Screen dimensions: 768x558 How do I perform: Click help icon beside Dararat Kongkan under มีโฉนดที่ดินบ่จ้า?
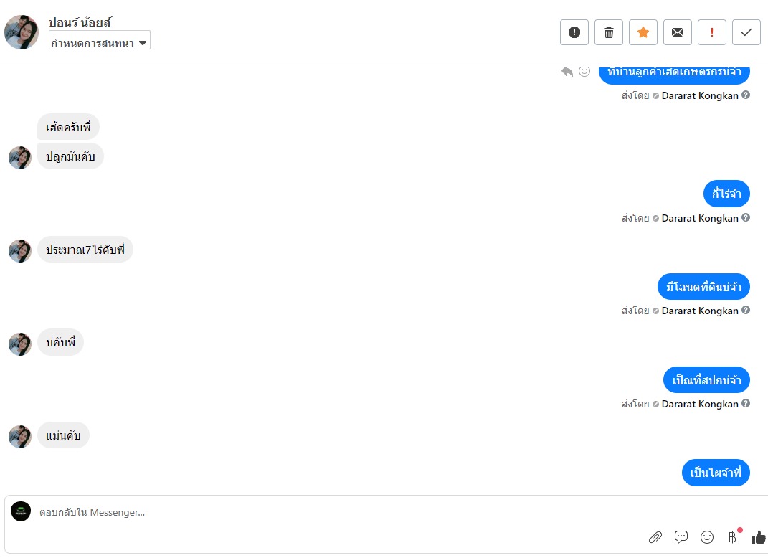(746, 311)
